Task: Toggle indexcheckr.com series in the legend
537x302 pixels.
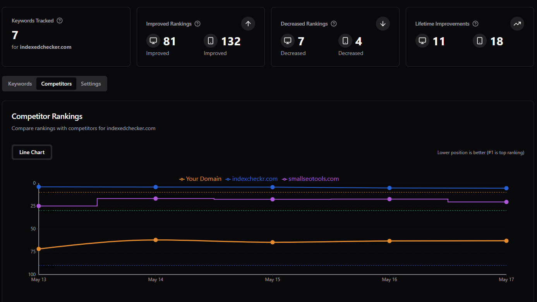Action: click(252, 179)
